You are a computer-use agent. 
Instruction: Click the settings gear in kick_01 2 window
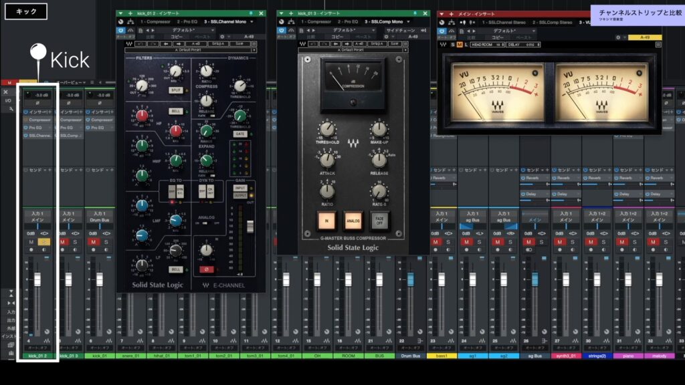pyautogui.click(x=222, y=37)
